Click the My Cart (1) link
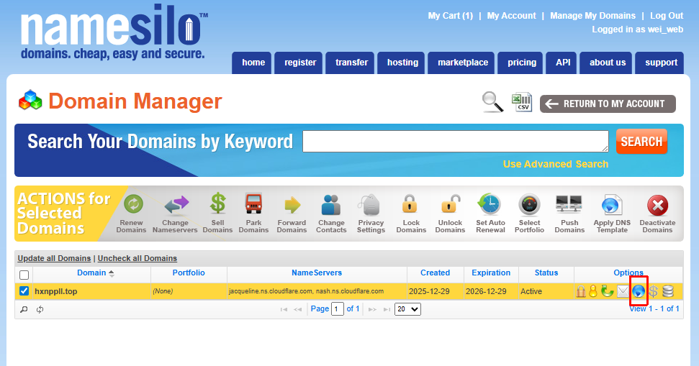Screen dimensions: 699x366 (x=450, y=16)
